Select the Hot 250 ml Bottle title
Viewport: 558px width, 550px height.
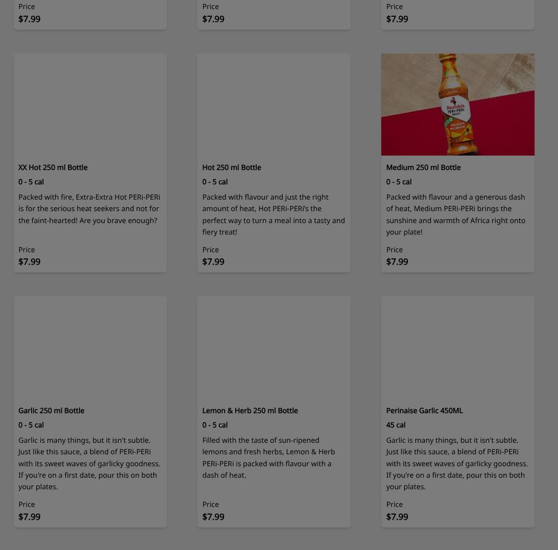[x=231, y=168]
